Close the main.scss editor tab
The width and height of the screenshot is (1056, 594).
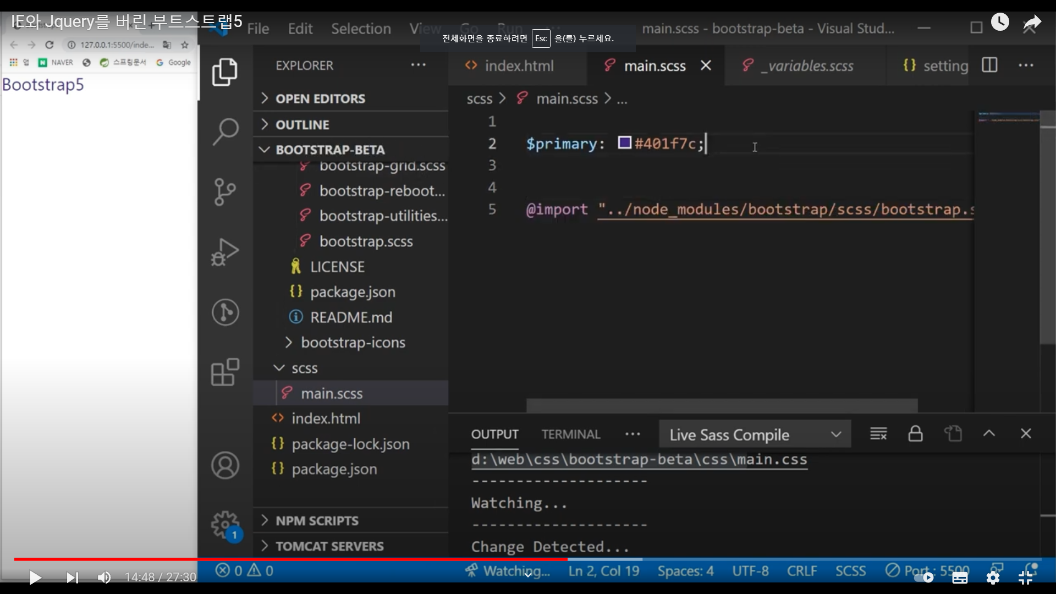tap(706, 65)
